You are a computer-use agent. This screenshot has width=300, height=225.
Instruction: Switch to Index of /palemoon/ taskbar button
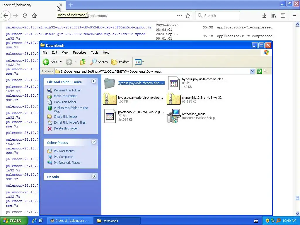pyautogui.click(x=70, y=221)
